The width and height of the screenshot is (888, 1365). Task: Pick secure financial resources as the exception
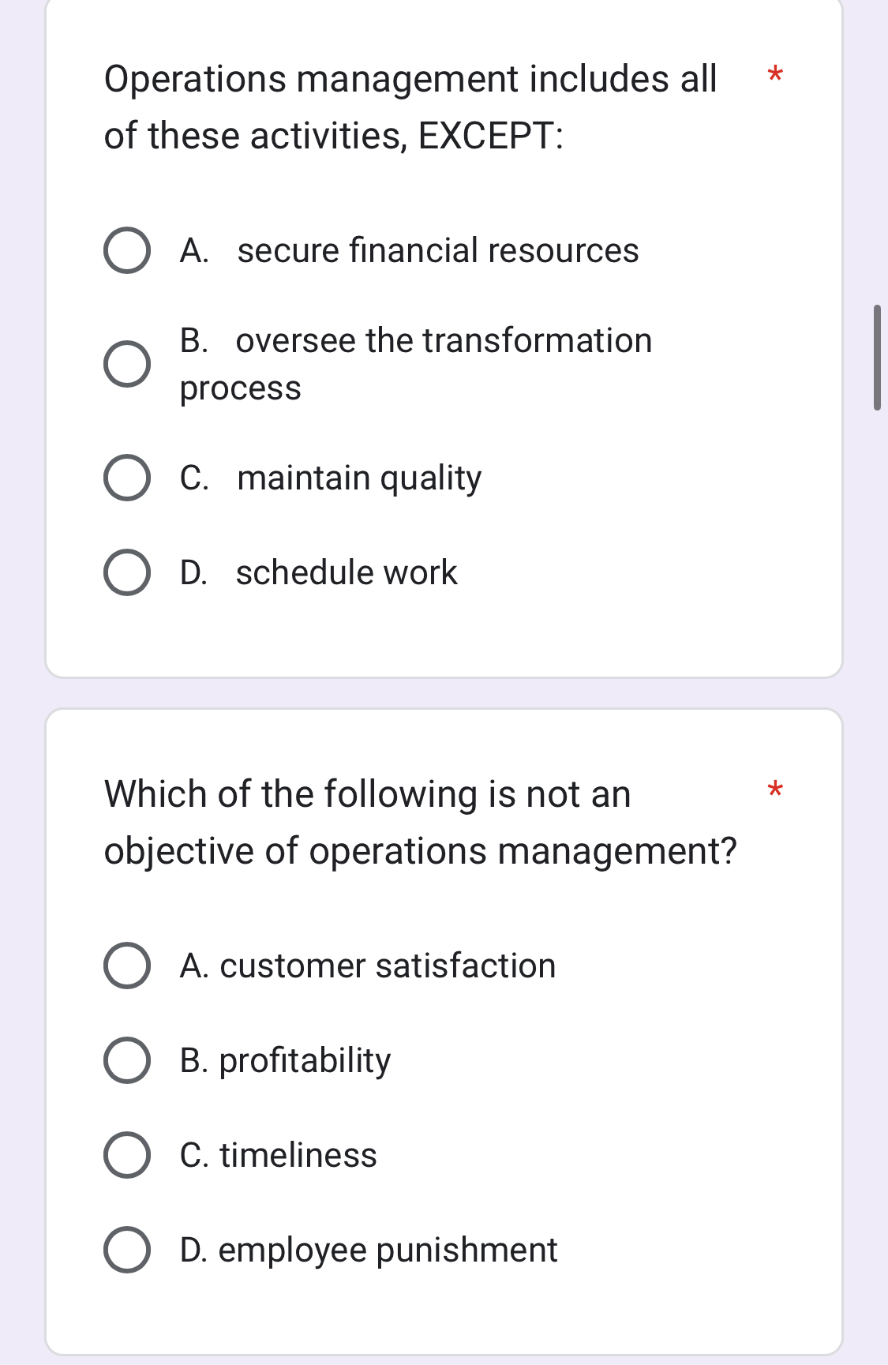(x=126, y=252)
